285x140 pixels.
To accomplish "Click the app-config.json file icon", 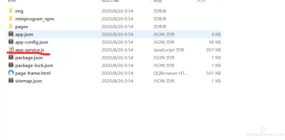I will pyautogui.click(x=11, y=42).
